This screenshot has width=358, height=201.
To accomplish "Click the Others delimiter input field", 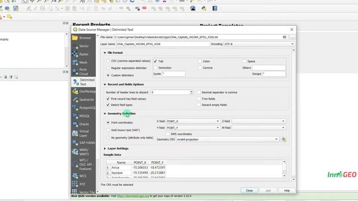I will click(x=268, y=68).
